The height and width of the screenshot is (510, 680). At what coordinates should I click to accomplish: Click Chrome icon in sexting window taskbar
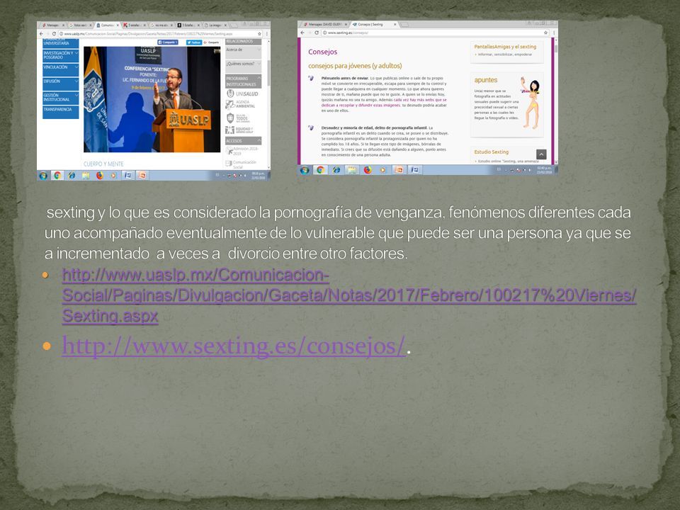[320, 170]
